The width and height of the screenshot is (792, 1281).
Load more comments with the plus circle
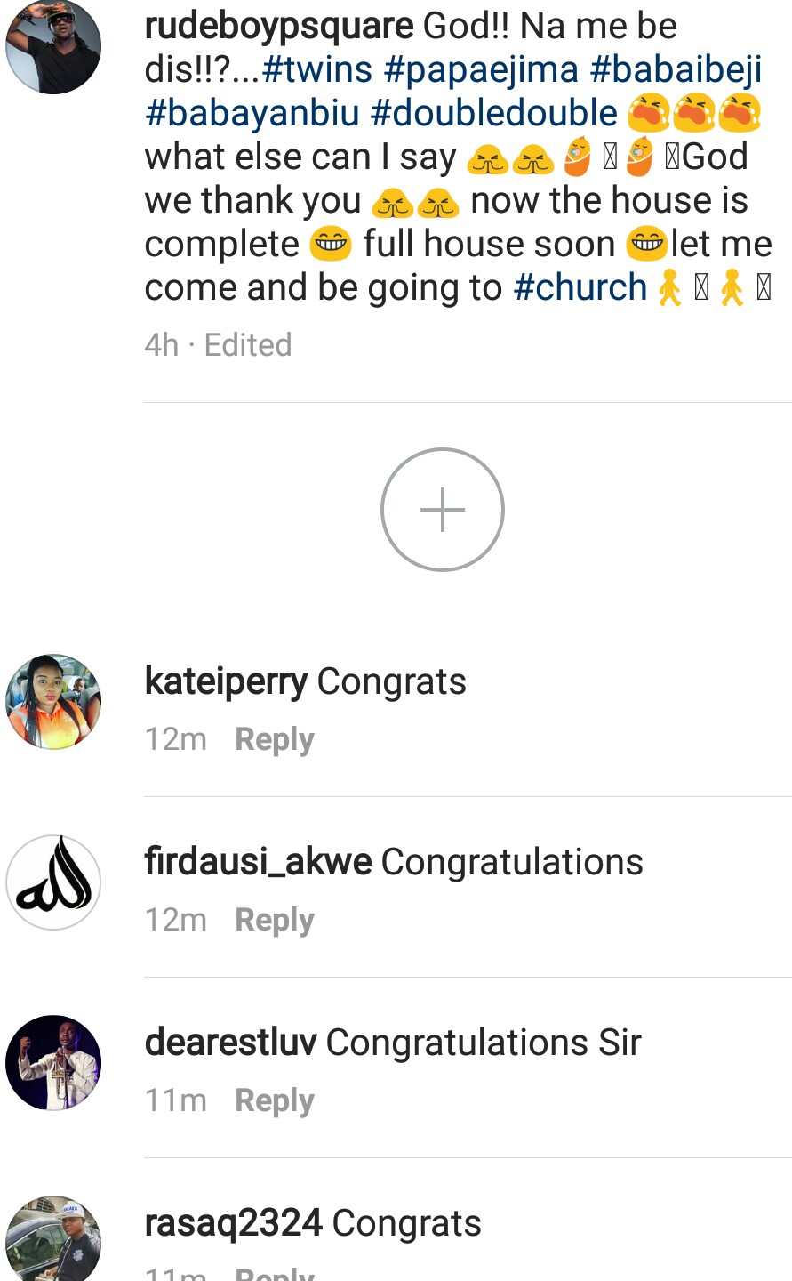(442, 510)
